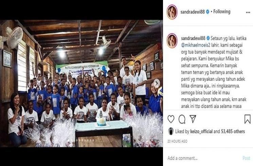
Task: Click the small avatar next to Liked by
Action: click(x=171, y=131)
